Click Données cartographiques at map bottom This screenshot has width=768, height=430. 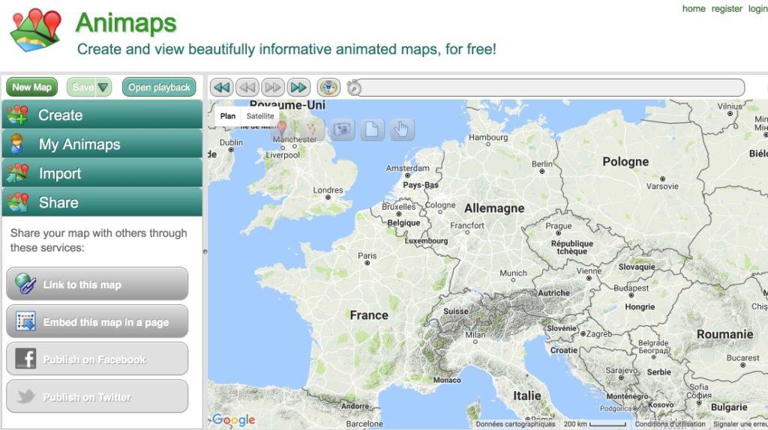tap(515, 424)
